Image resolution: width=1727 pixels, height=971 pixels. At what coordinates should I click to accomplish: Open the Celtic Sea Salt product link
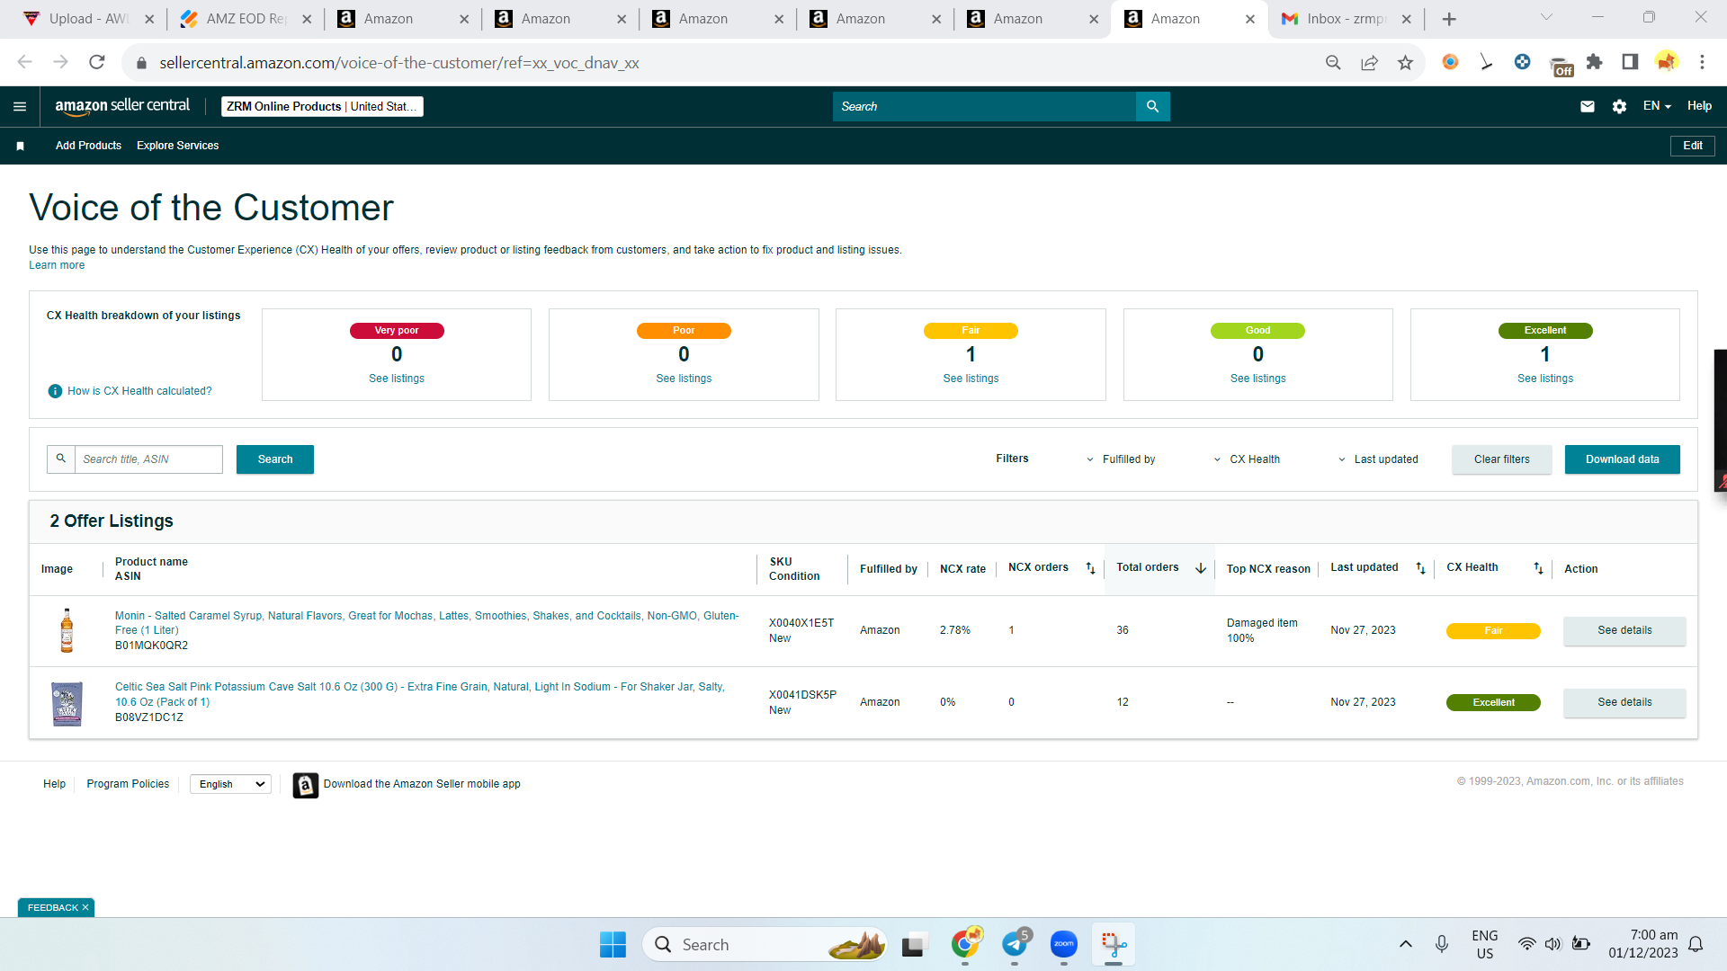[420, 694]
